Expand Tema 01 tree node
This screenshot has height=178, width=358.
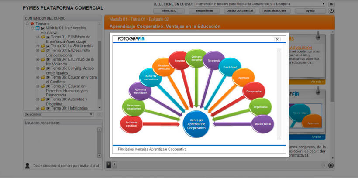pyautogui.click(x=38, y=37)
